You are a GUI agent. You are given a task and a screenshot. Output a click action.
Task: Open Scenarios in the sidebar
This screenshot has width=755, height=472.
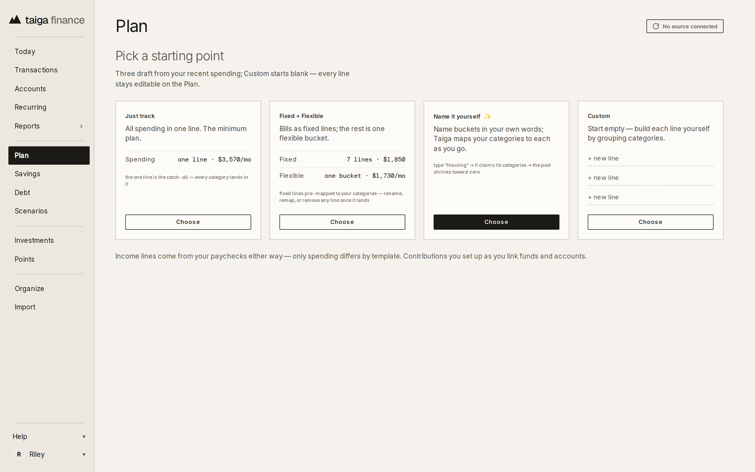click(49, 211)
